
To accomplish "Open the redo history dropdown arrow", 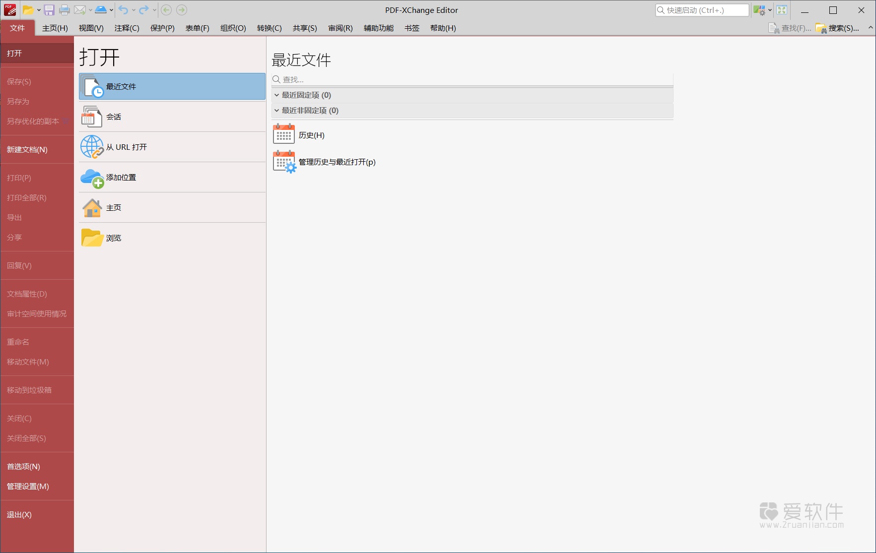I will [154, 10].
